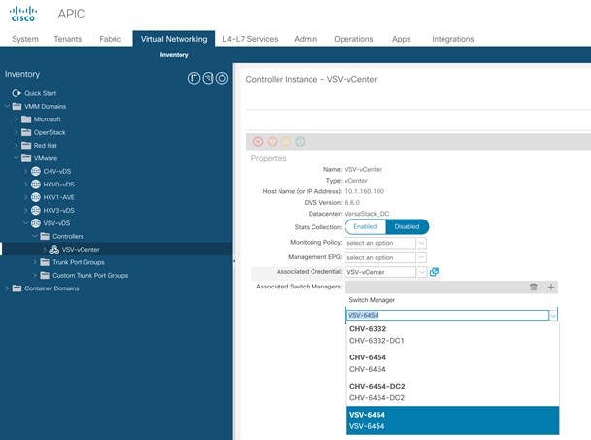
Task: Click the red critical fault icon
Action: click(258, 142)
